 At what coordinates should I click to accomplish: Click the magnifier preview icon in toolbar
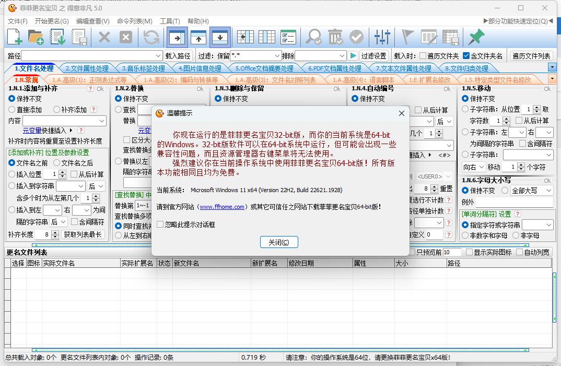pos(314,37)
